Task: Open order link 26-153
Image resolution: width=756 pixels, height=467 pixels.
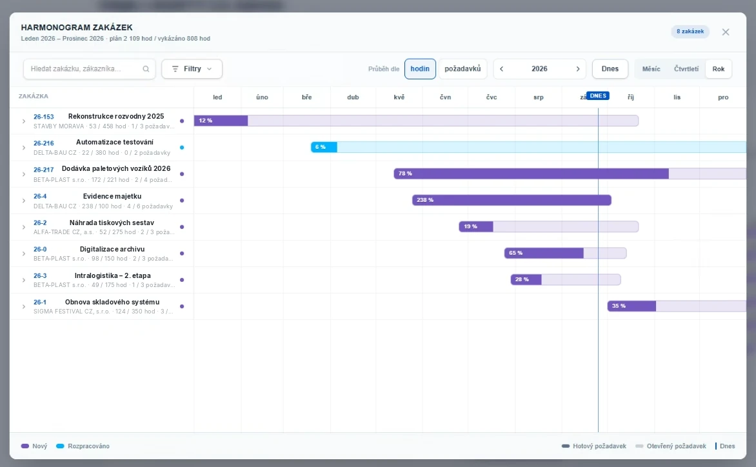Action: coord(43,117)
